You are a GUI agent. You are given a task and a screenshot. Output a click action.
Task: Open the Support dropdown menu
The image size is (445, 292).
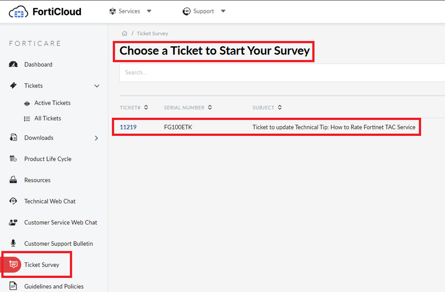(x=204, y=11)
